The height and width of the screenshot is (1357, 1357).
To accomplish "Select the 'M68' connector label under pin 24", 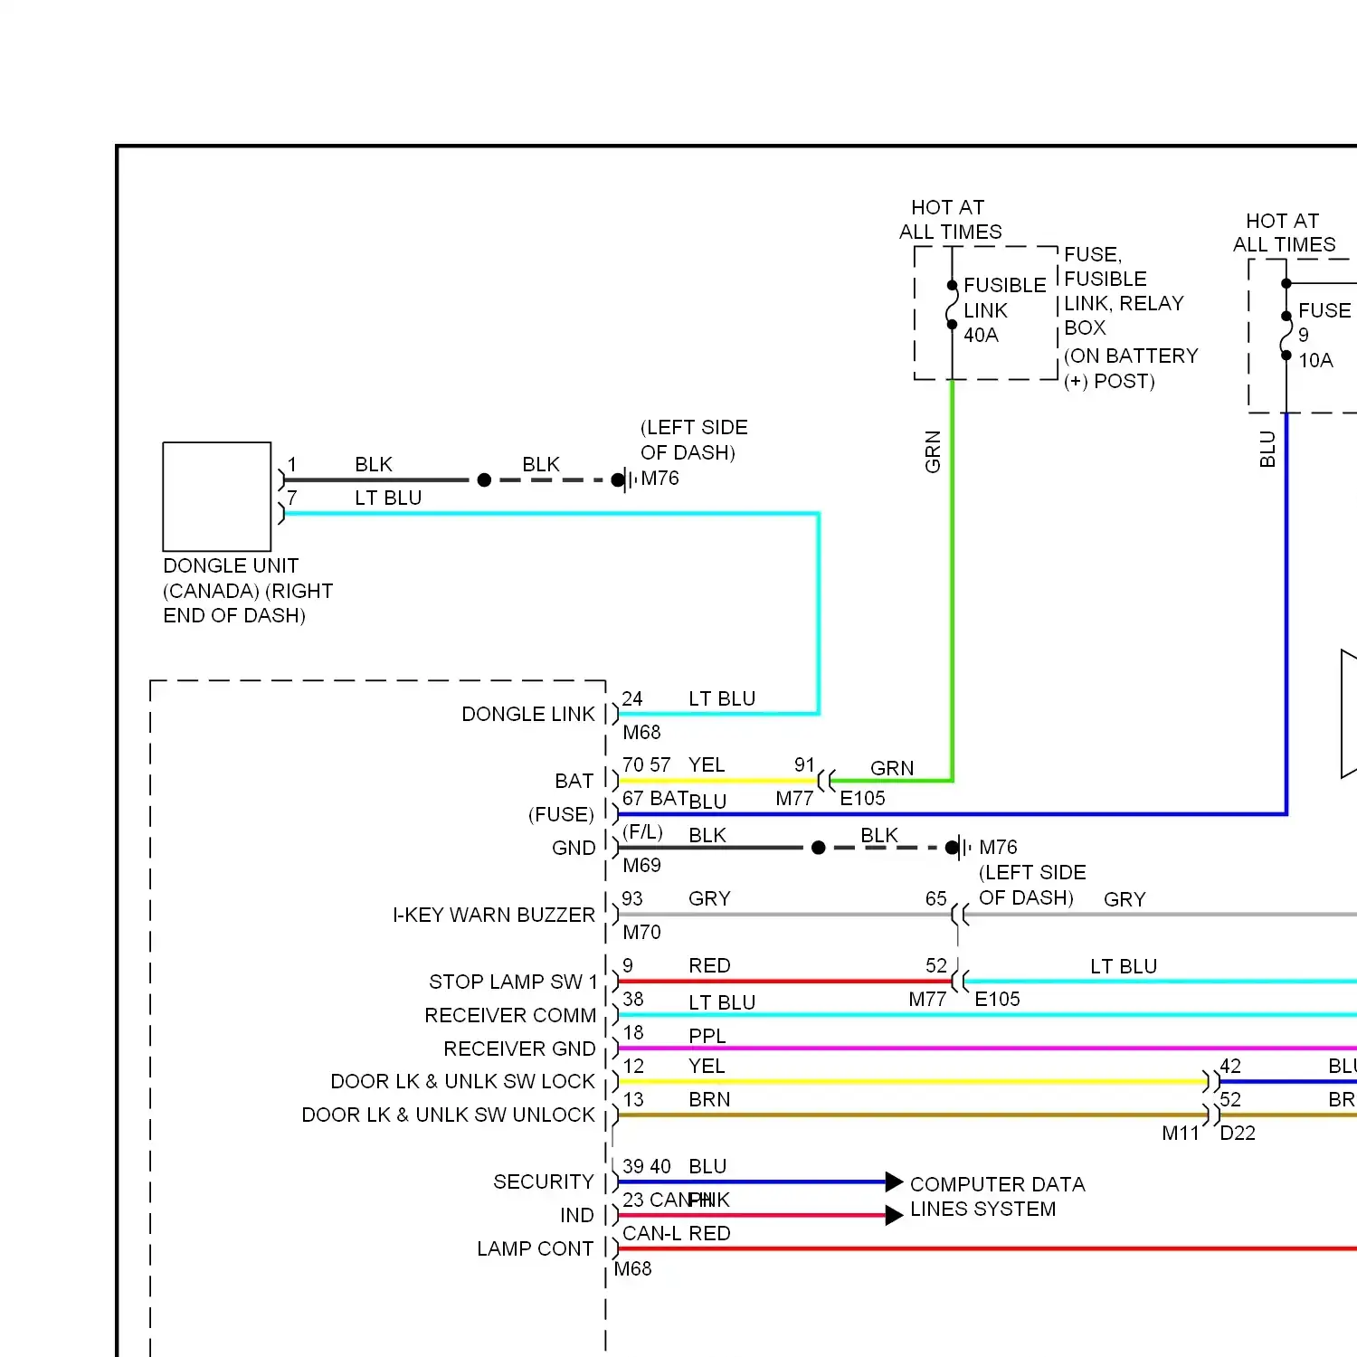I will pyautogui.click(x=641, y=733).
